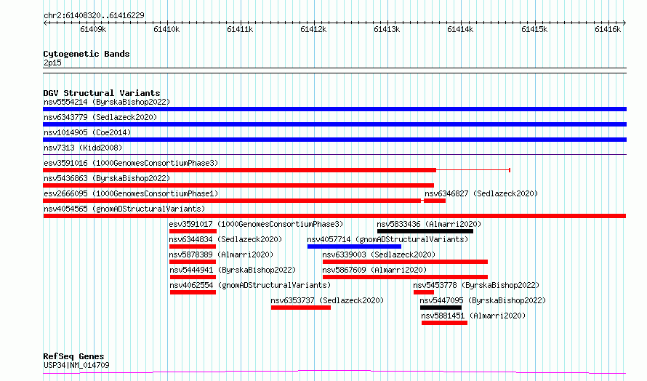Click the 2p15 cytogenetic band label

pos(52,63)
